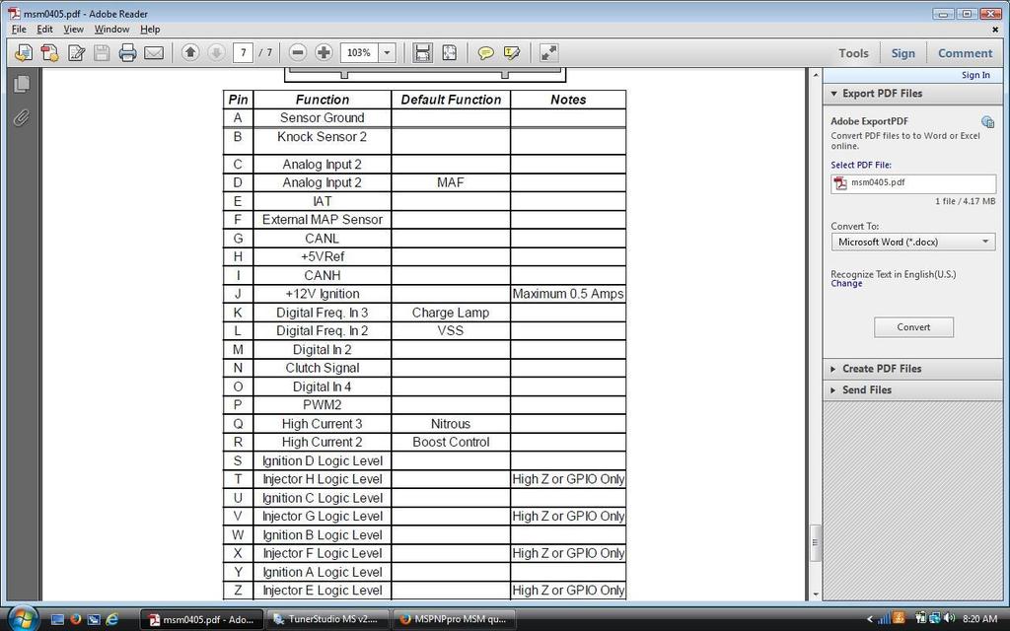Click the Adobe ExportPDF cloud icon

pyautogui.click(x=987, y=121)
